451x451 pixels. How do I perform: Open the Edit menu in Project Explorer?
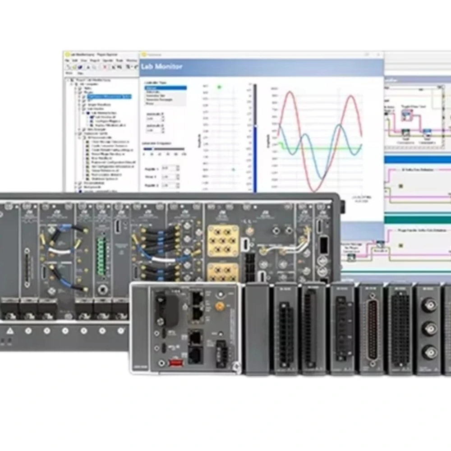coord(75,60)
